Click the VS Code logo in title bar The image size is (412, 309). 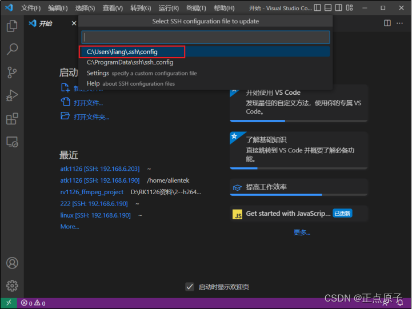pyautogui.click(x=9, y=7)
